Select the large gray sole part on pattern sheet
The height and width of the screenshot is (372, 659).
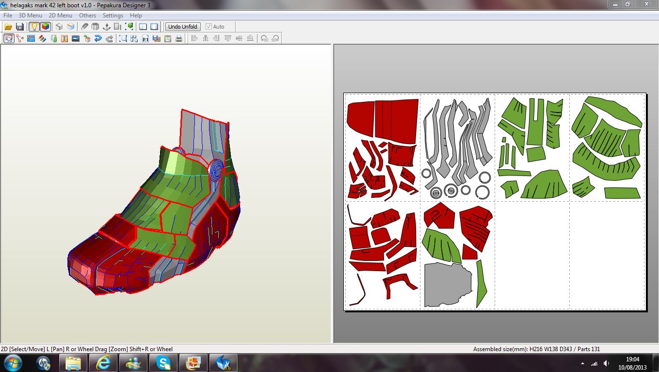447,285
